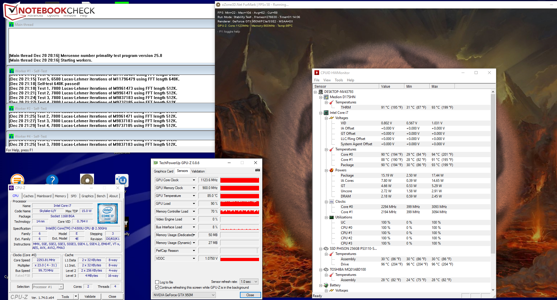Viewport: 557px width, 300px height.
Task: Click the DESKTOP-NV43793 computer icon in HWMonitor
Action: pos(321,92)
